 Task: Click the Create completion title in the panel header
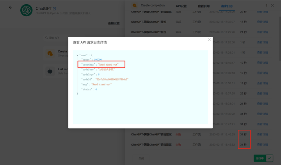click(x=153, y=5)
